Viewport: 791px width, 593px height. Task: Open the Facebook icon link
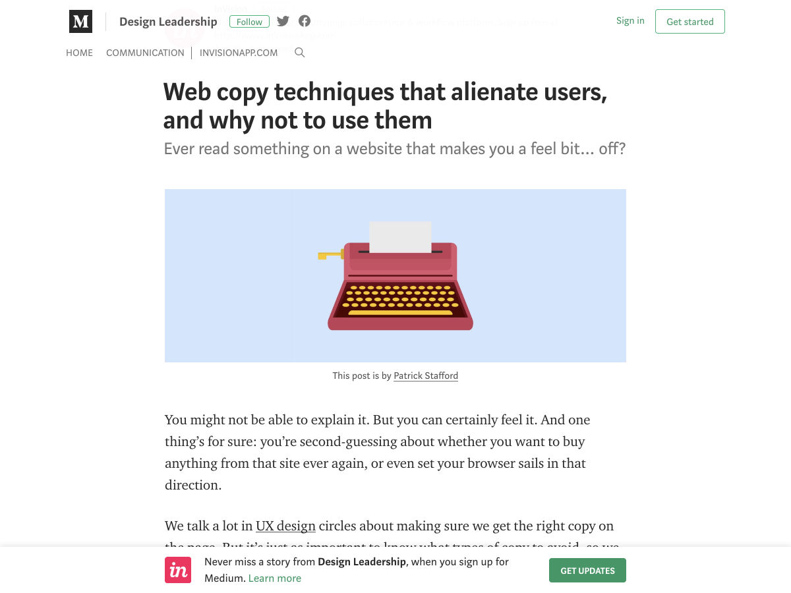tap(305, 21)
